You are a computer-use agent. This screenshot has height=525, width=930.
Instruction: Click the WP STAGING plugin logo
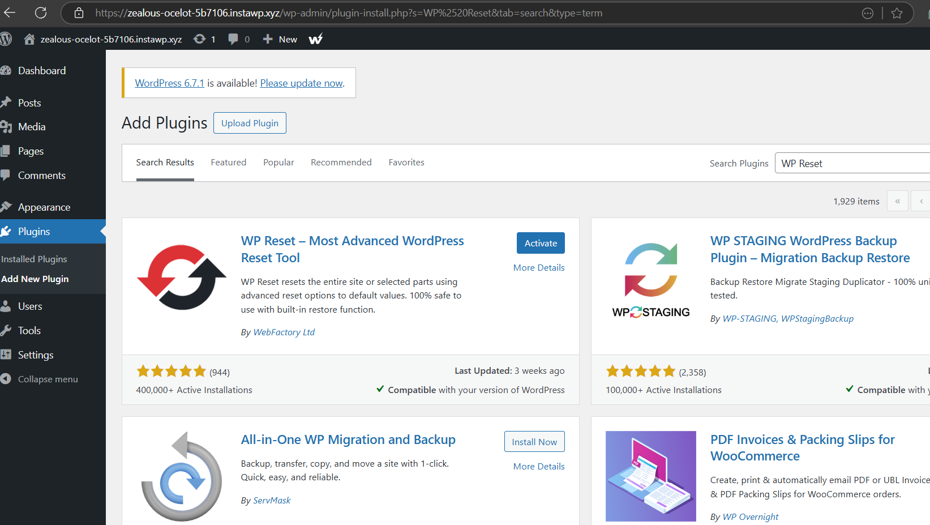tap(651, 280)
